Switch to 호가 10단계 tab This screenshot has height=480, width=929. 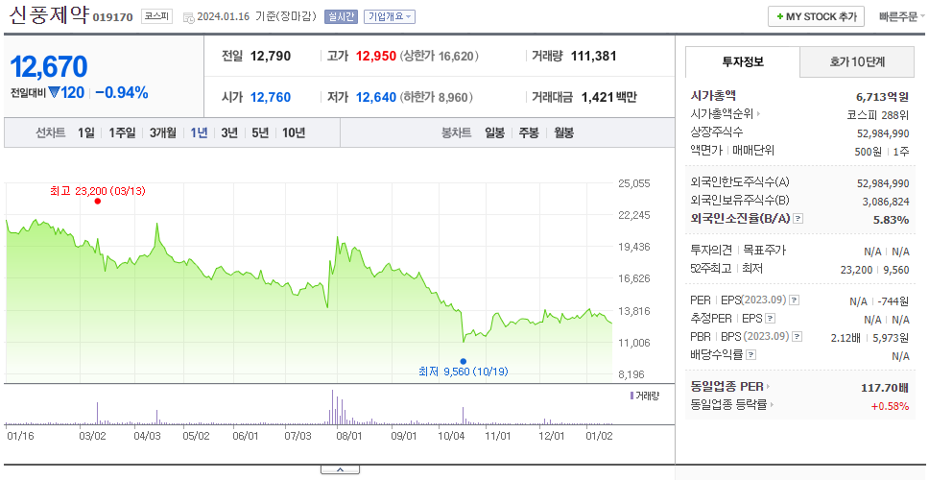pos(857,61)
